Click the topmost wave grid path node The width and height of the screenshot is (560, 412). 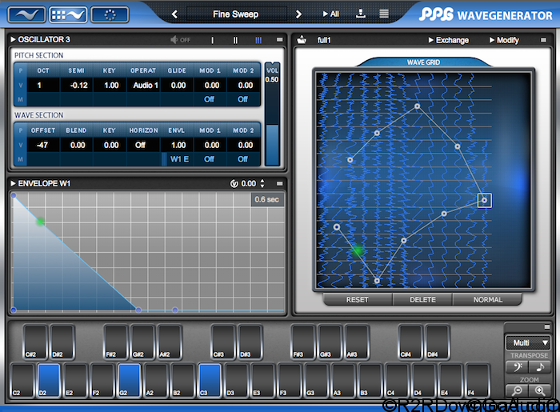(417, 106)
